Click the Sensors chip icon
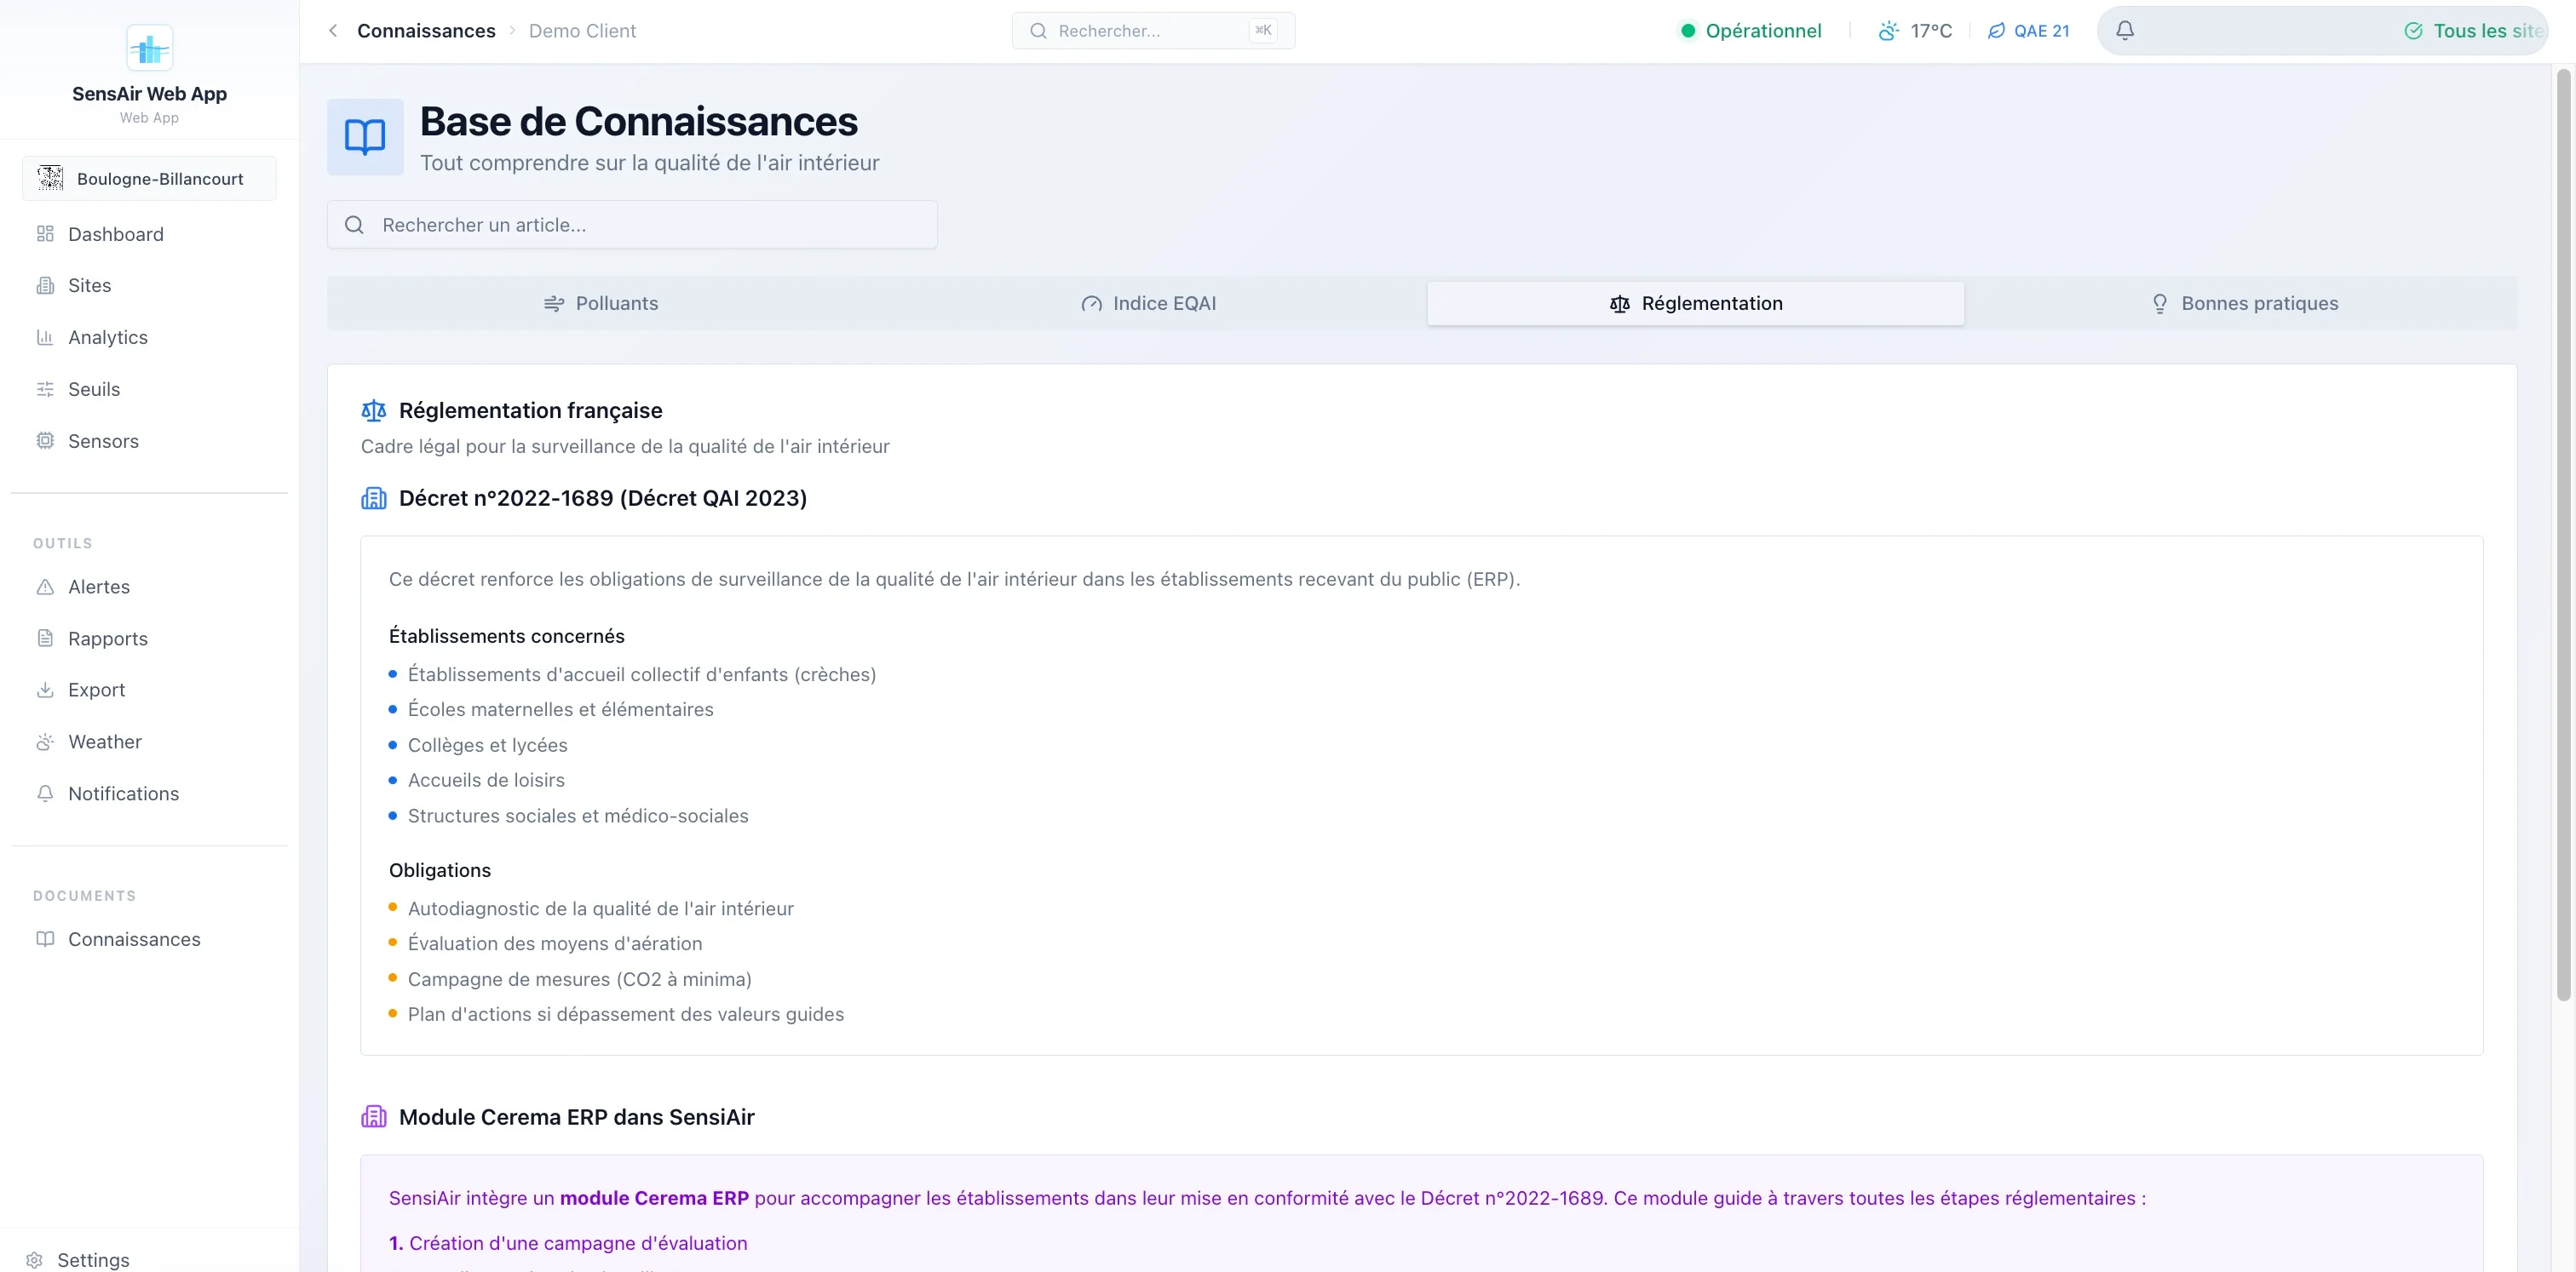 [45, 441]
